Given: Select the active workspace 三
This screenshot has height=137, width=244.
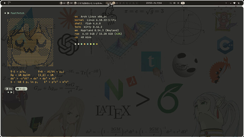Looking at the screenshot, I should pyautogui.click(x=114, y=3).
